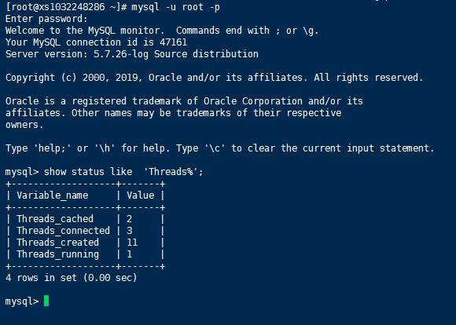This screenshot has width=456, height=325.
Task: Click the 'Type help;' instruction line
Action: pyautogui.click(x=219, y=148)
